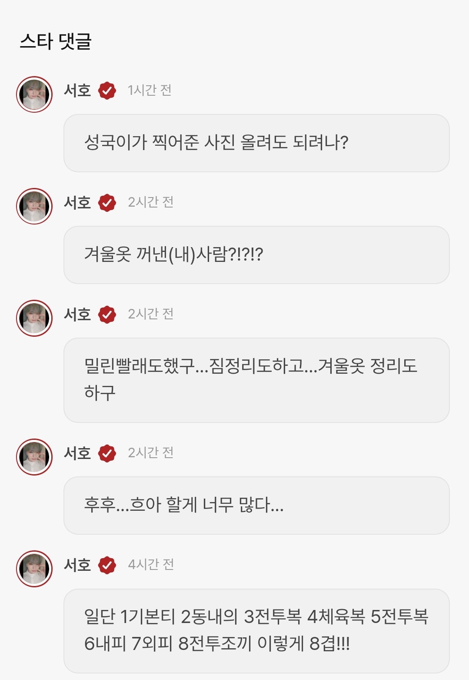This screenshot has width=469, height=680.
Task: Open the 서호 name link on the 1시간 전 comment
Action: coord(77,90)
